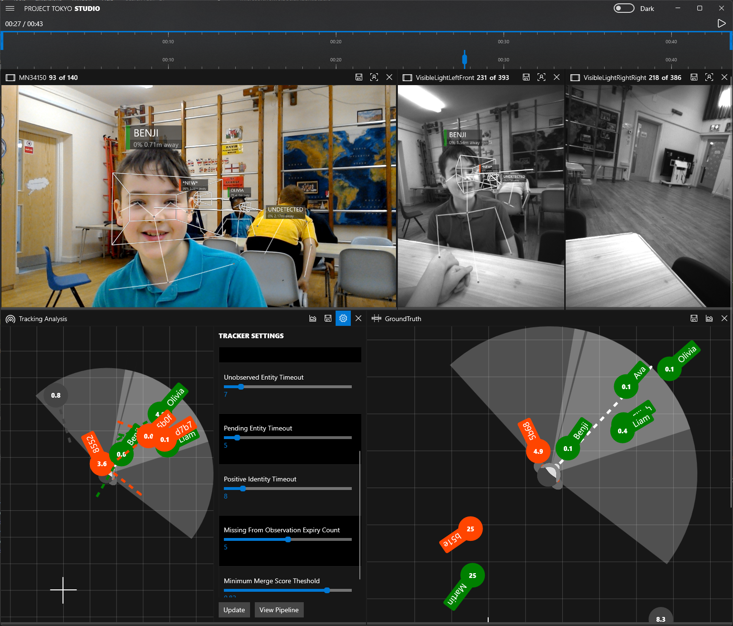The height and width of the screenshot is (626, 733).
Task: Click the film strip icon beside VisibleLightRightRight
Action: pos(575,77)
